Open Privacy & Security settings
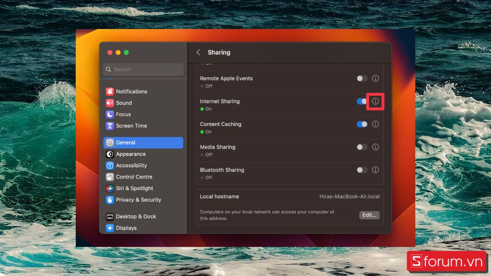 coord(109,200)
